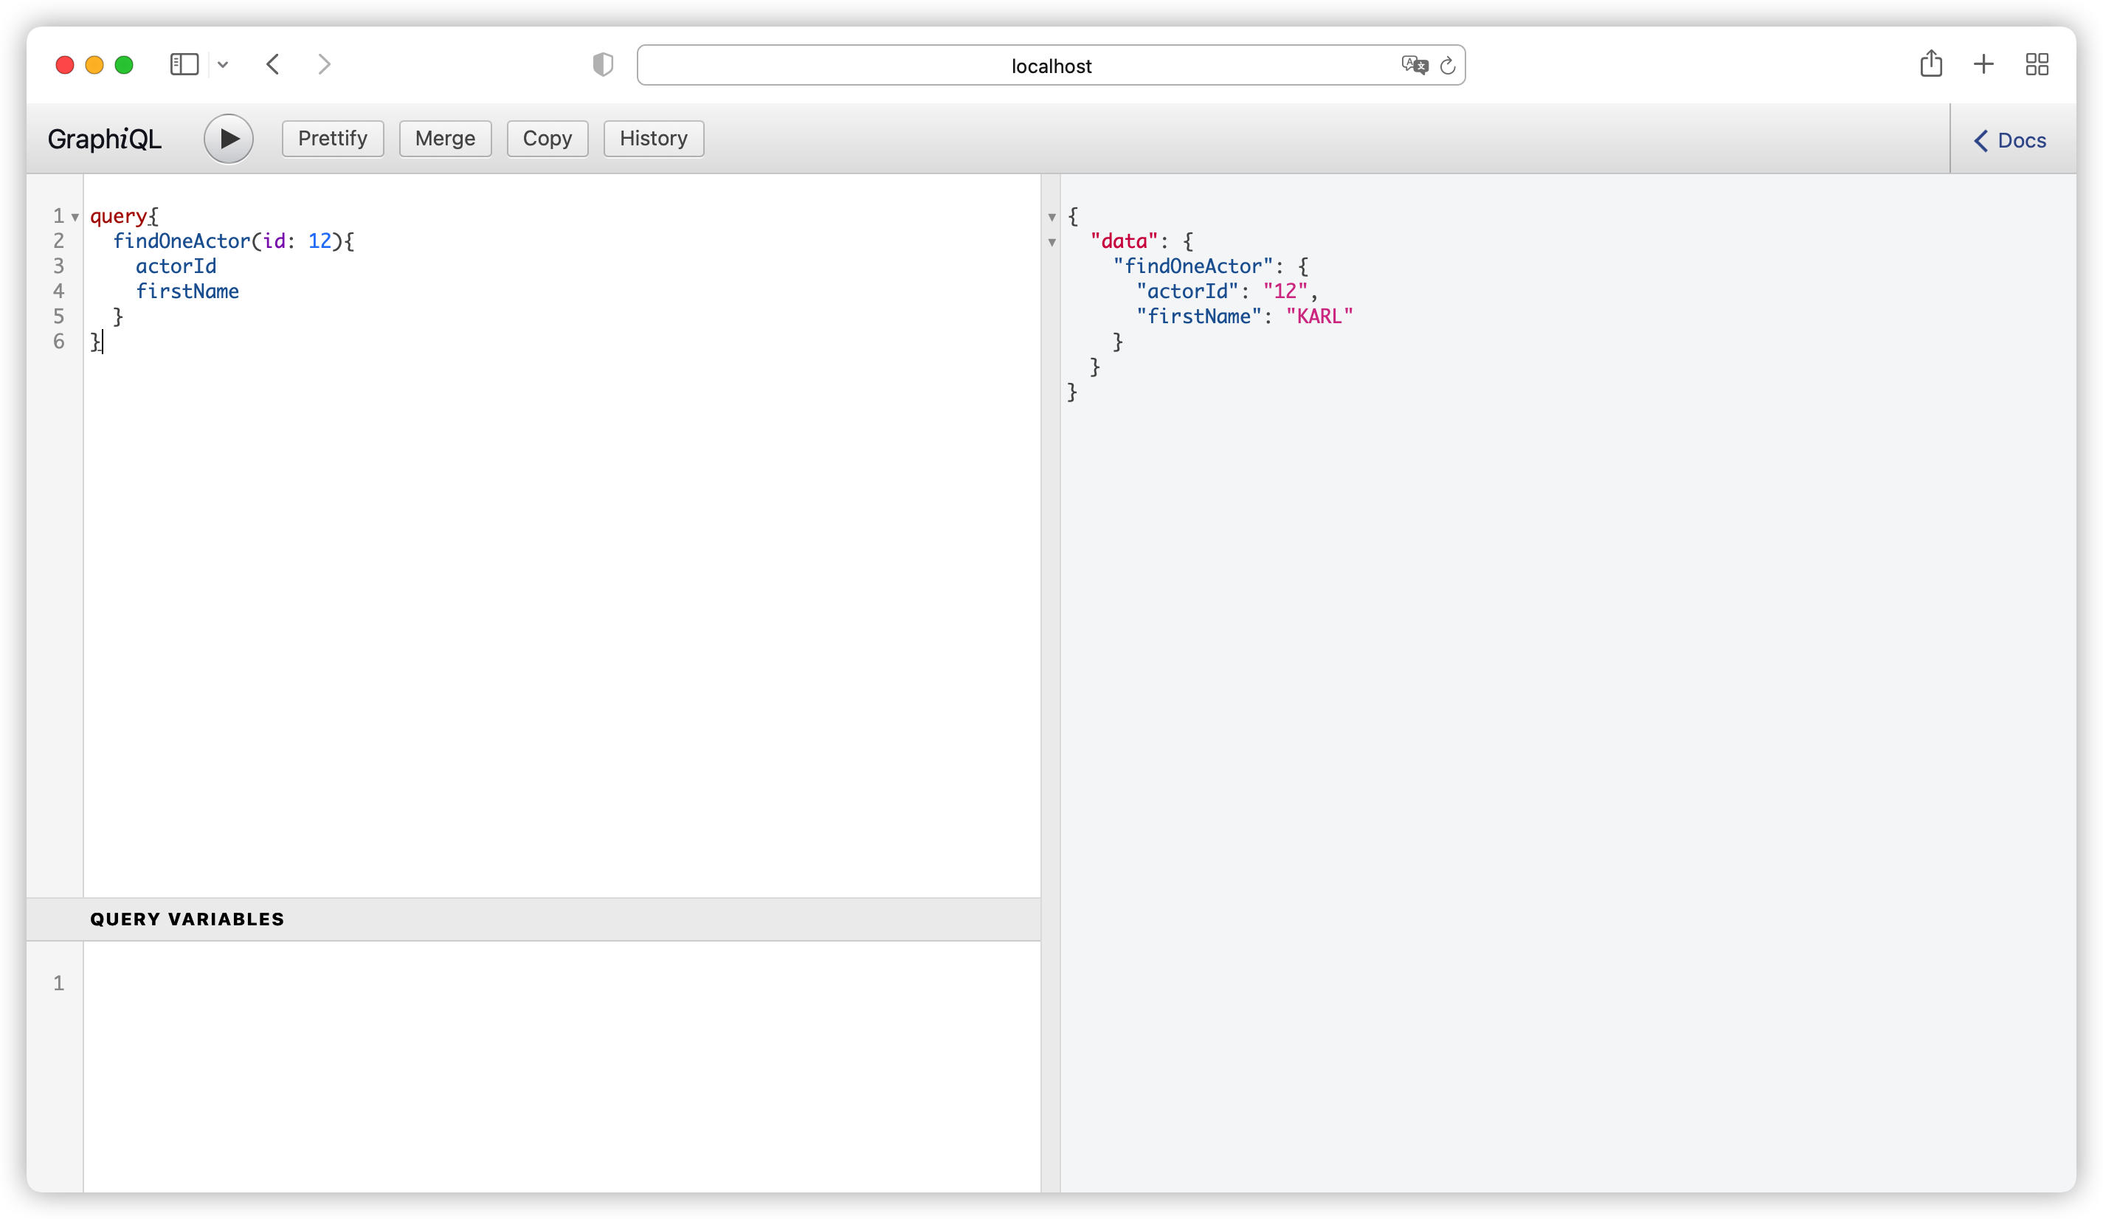Image resolution: width=2103 pixels, height=1219 pixels.
Task: Click the privacy shield icon
Action: [603, 64]
